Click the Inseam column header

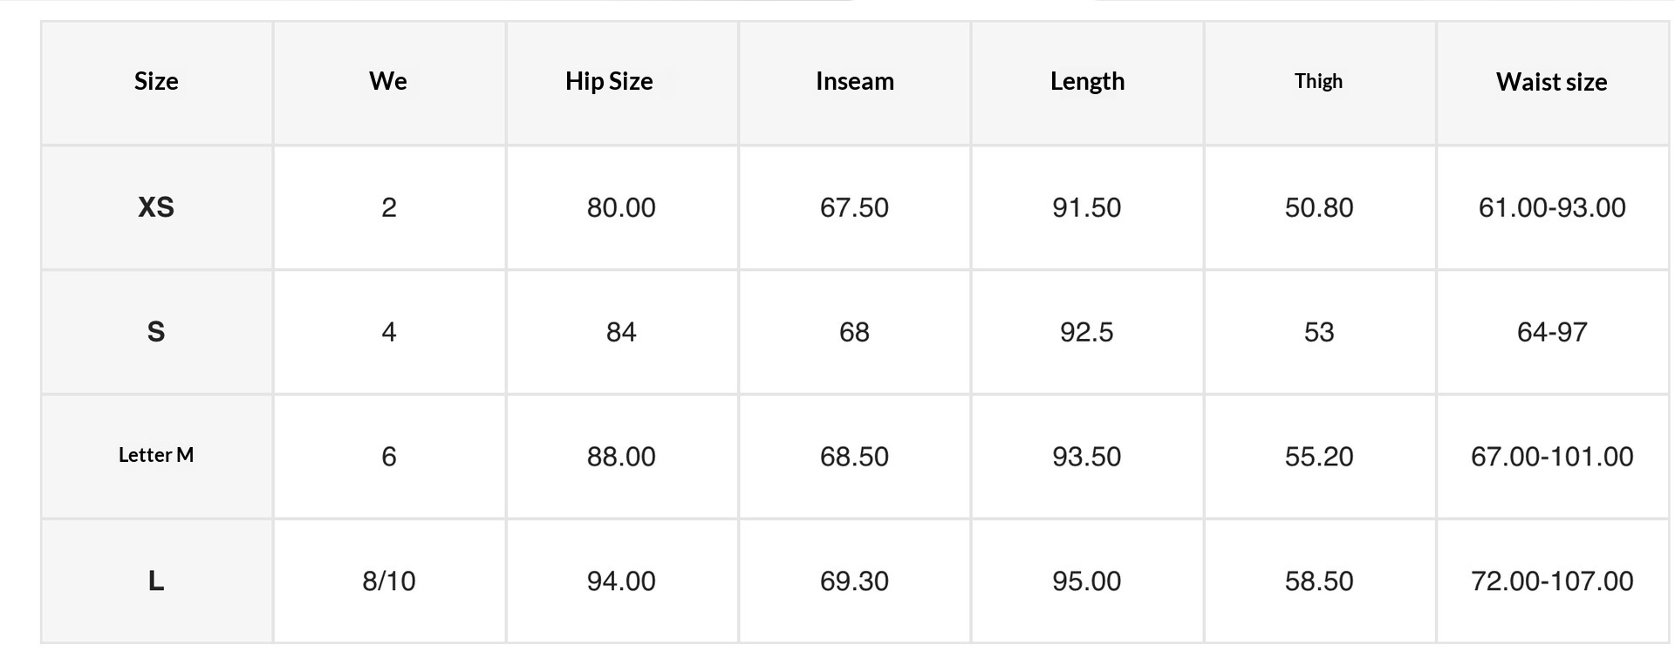click(855, 82)
